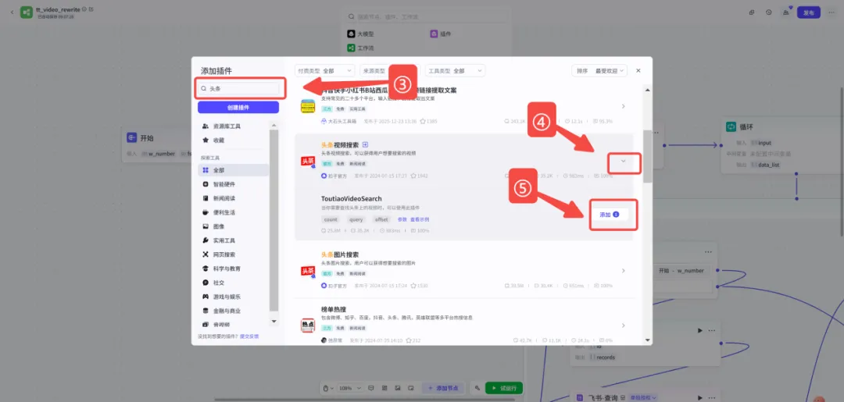
Task: Click the open-link icon beside 头条视频搜索 title
Action: click(x=366, y=144)
